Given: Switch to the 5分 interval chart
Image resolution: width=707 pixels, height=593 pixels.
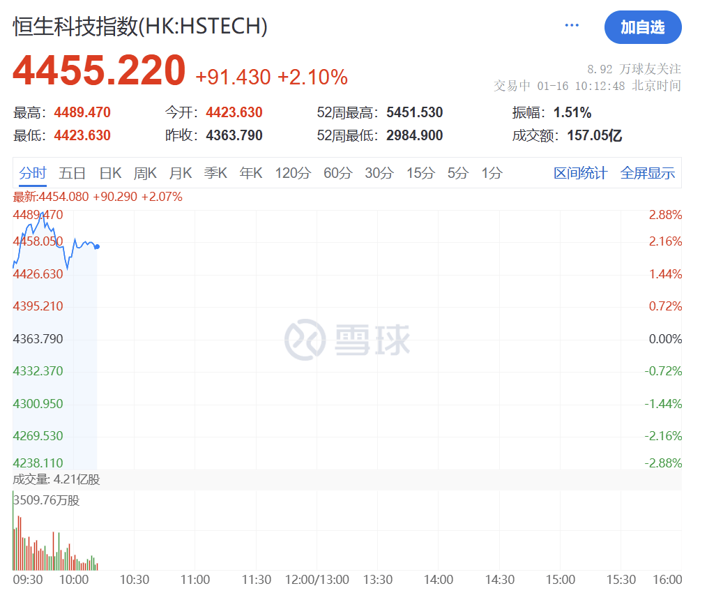Looking at the screenshot, I should (x=458, y=174).
